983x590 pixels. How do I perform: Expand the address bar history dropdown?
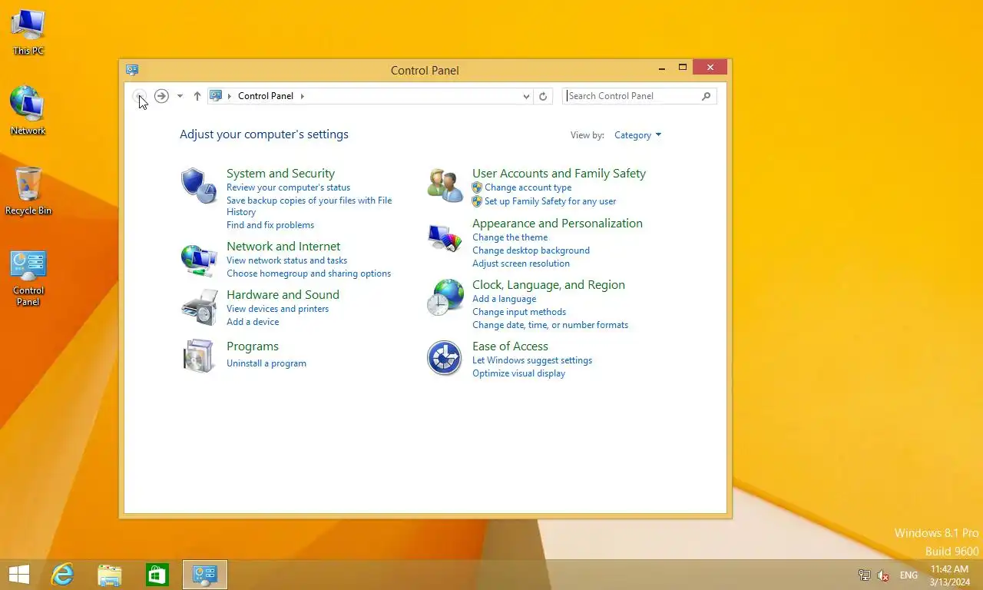pos(526,96)
